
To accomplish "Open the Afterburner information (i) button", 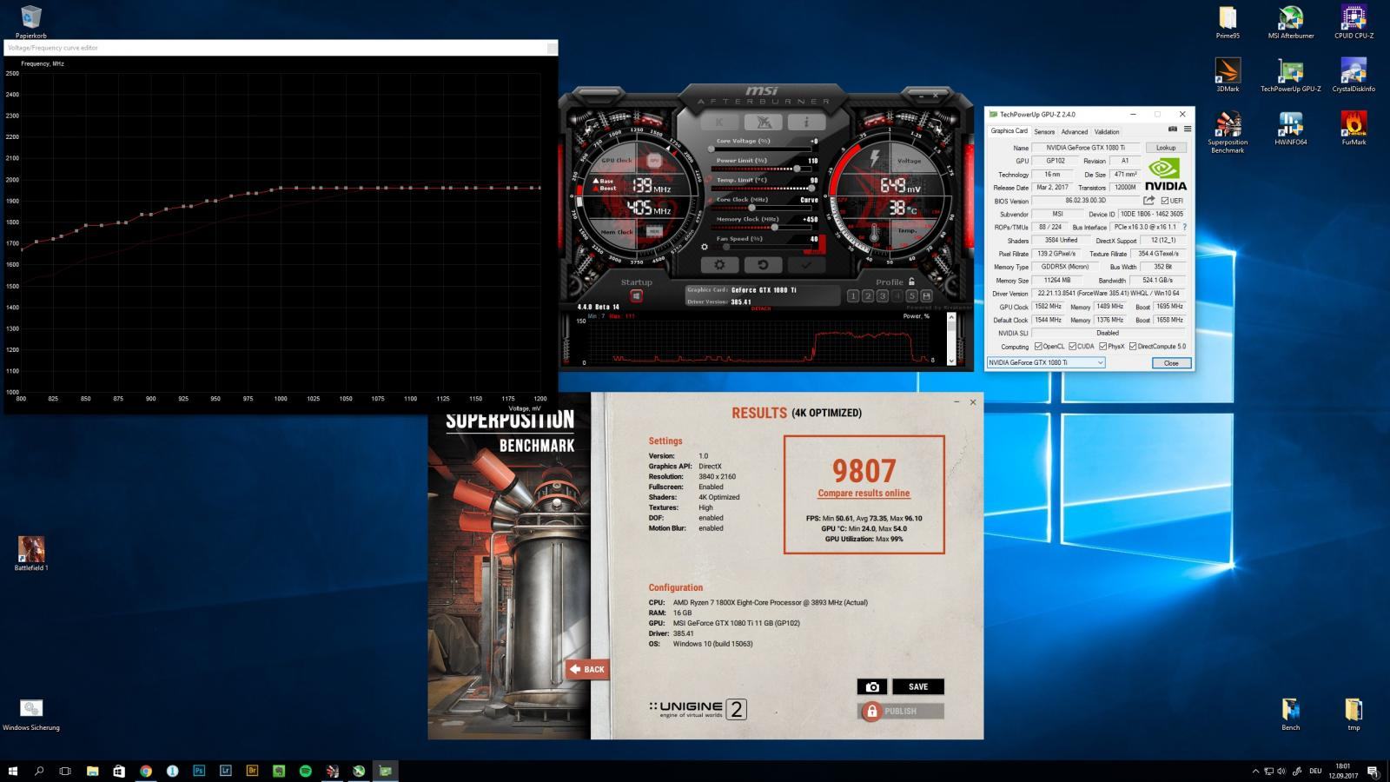I will tap(806, 122).
